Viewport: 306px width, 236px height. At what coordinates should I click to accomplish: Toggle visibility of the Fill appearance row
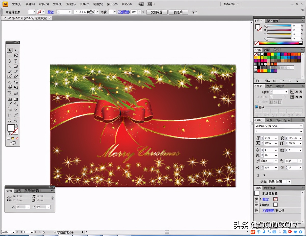(x=257, y=205)
